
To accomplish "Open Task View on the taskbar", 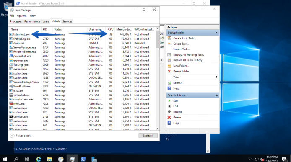I will [x=27, y=159].
